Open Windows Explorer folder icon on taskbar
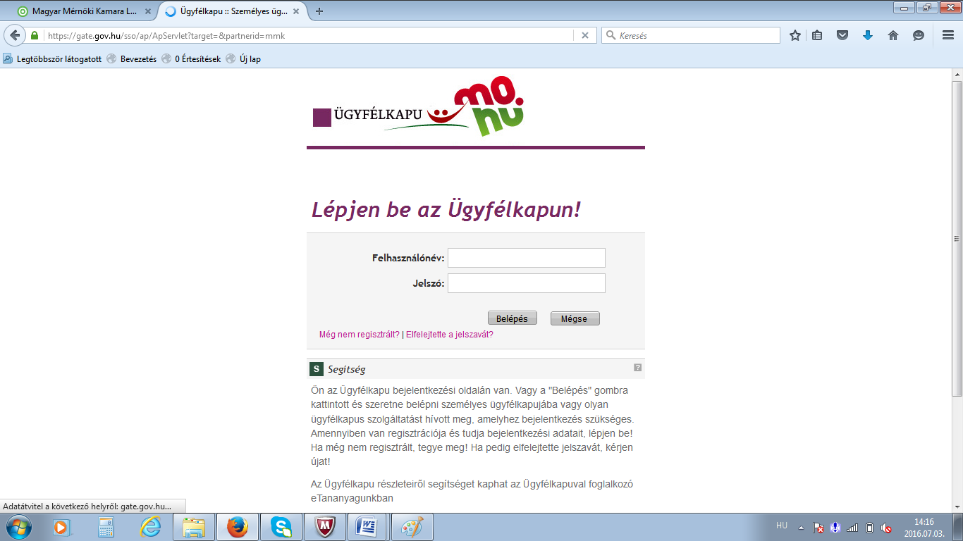Image resolution: width=963 pixels, height=541 pixels. [194, 527]
